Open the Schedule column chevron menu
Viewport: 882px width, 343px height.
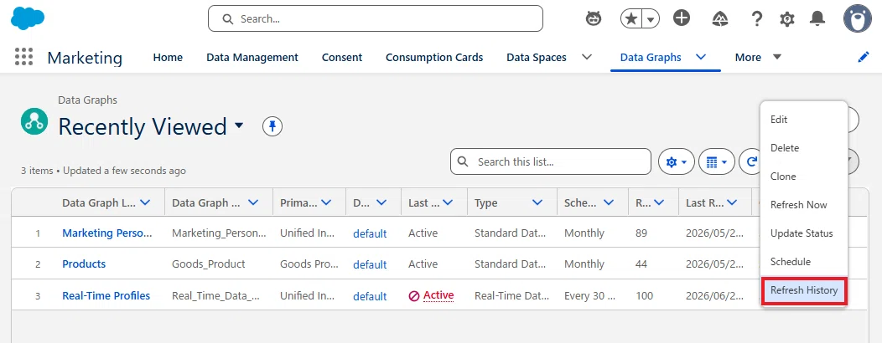(x=608, y=202)
